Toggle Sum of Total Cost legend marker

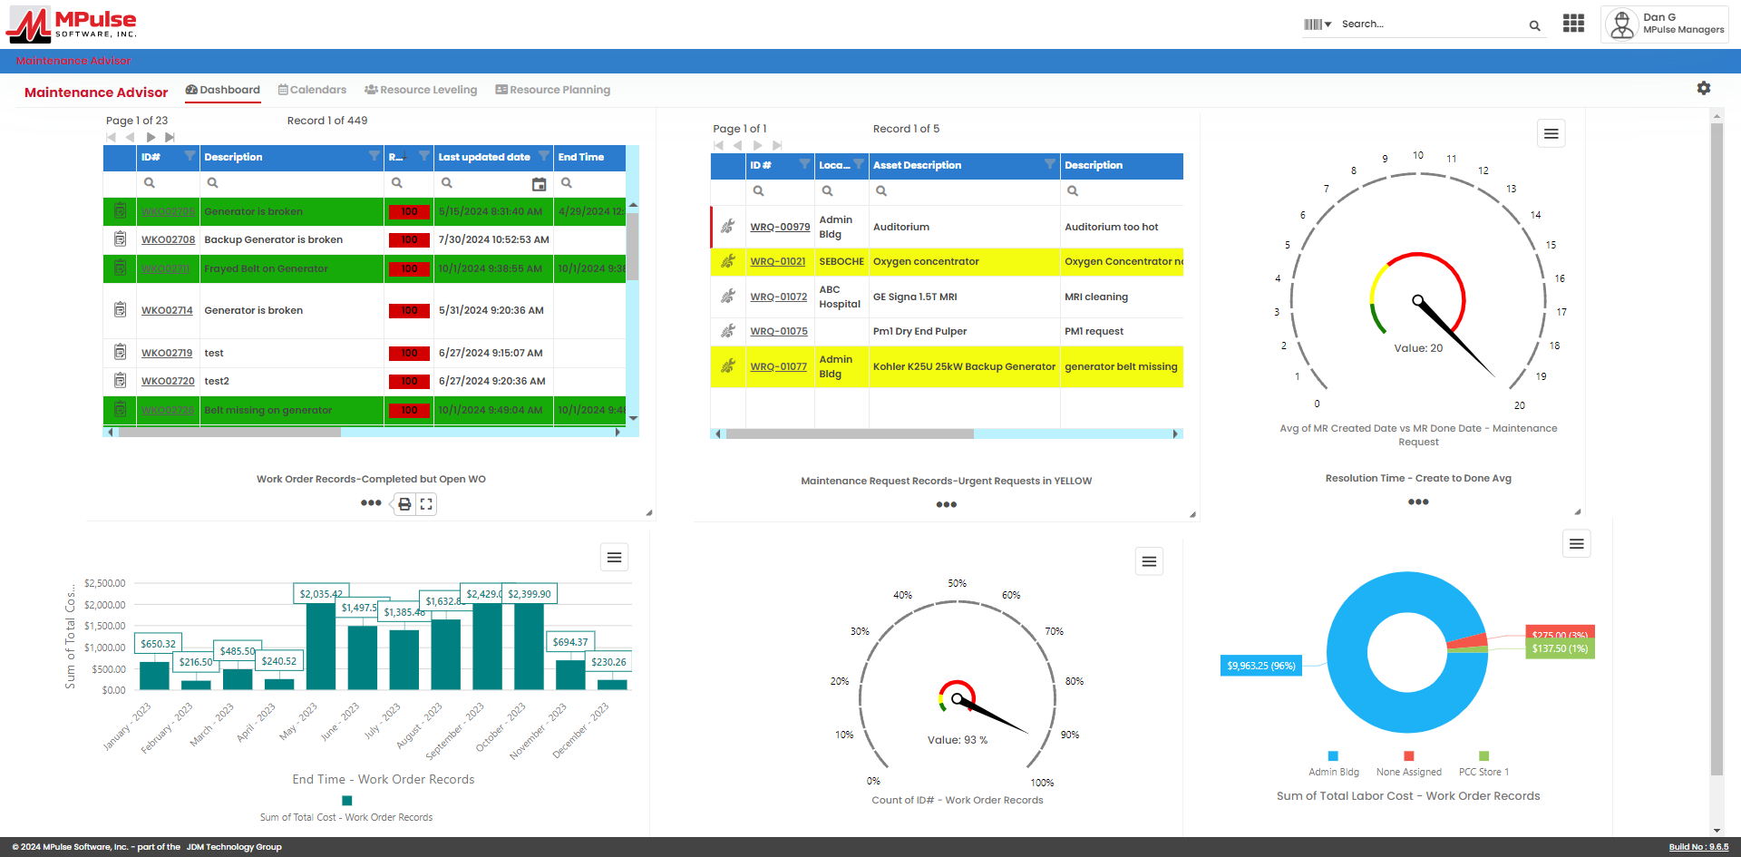pyautogui.click(x=346, y=801)
